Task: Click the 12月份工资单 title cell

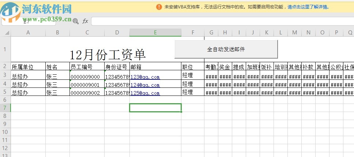Action: [x=108, y=49]
